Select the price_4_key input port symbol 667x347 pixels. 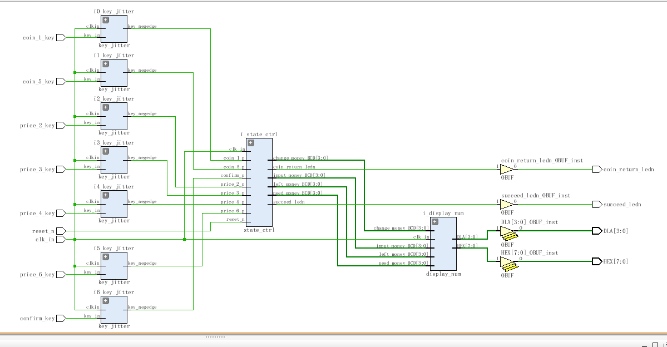(61, 213)
